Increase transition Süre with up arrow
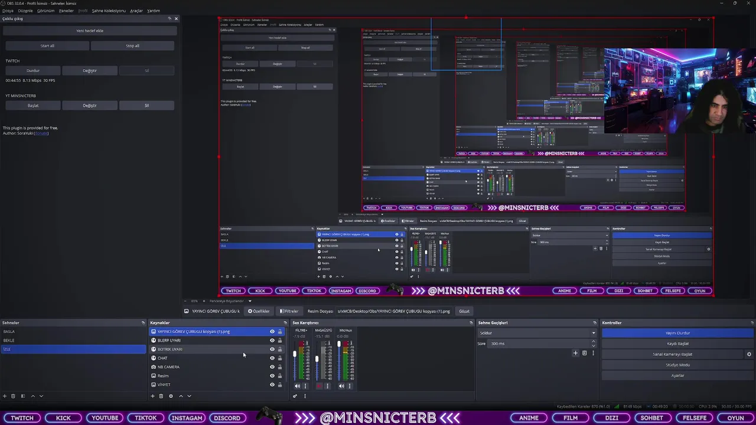 click(x=594, y=342)
